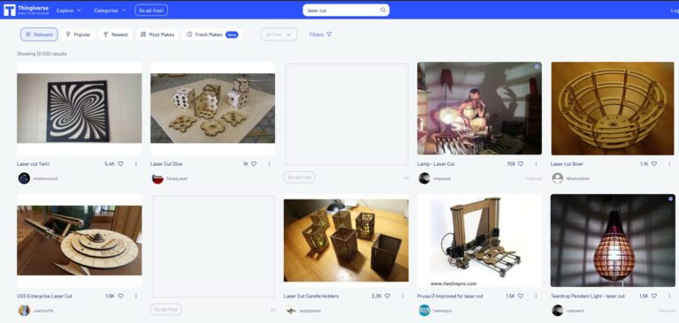This screenshot has width=679, height=323.
Task: Click the heart on Laser Cut Candle Holders
Action: [387, 297]
